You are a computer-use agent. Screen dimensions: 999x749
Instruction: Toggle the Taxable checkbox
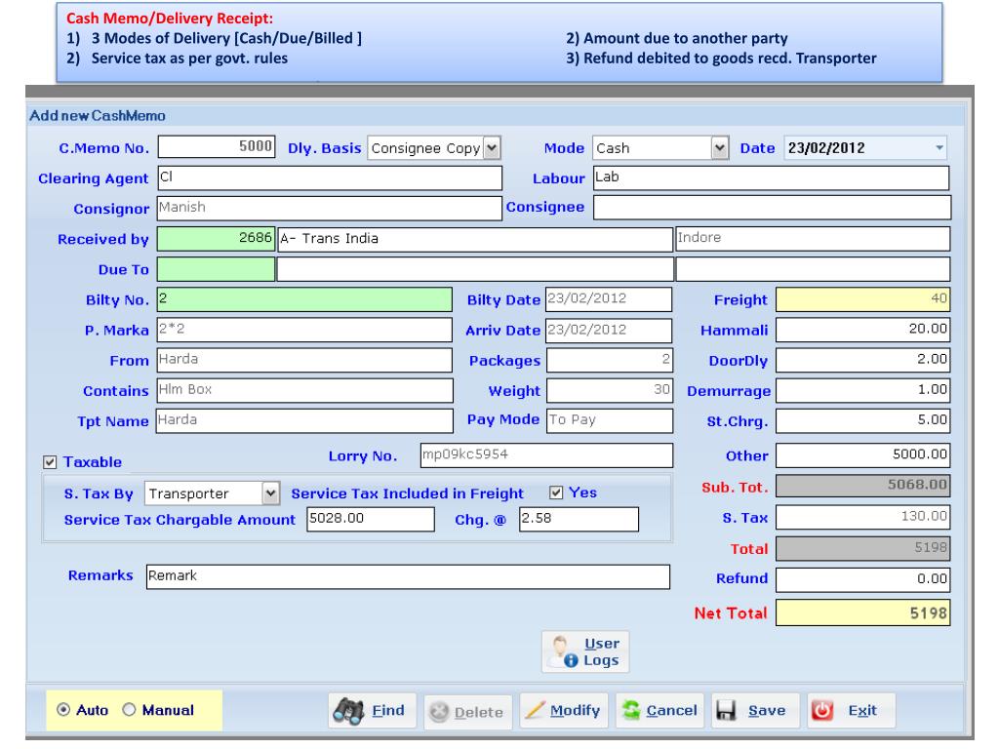pyautogui.click(x=50, y=461)
